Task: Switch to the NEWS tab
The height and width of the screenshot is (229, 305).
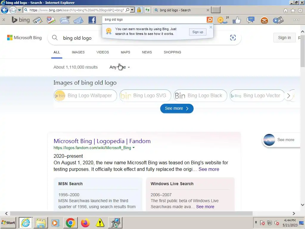Action: [147, 52]
